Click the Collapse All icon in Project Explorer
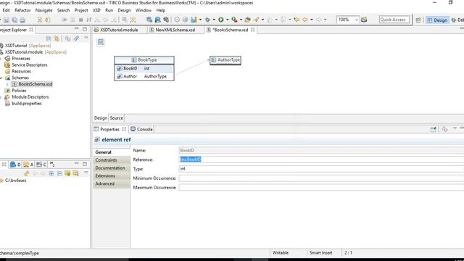Screen dimensions: 464x261 tap(49, 38)
